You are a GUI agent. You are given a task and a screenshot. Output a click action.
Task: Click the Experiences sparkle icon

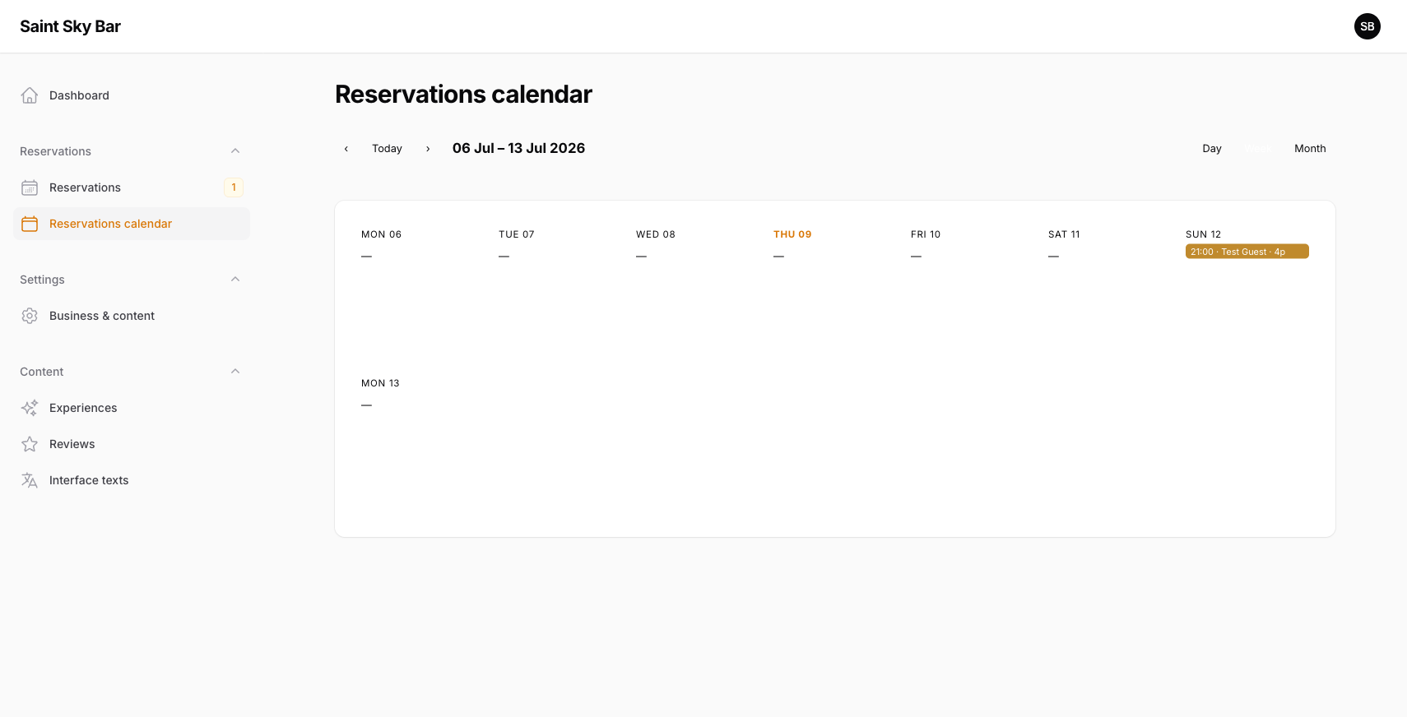tap(30, 408)
